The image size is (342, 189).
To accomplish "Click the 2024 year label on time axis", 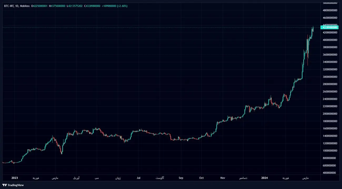I will tap(264, 178).
